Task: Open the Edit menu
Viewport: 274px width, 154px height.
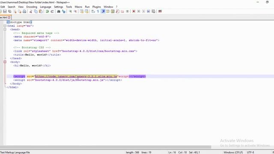Action: [3, 7]
